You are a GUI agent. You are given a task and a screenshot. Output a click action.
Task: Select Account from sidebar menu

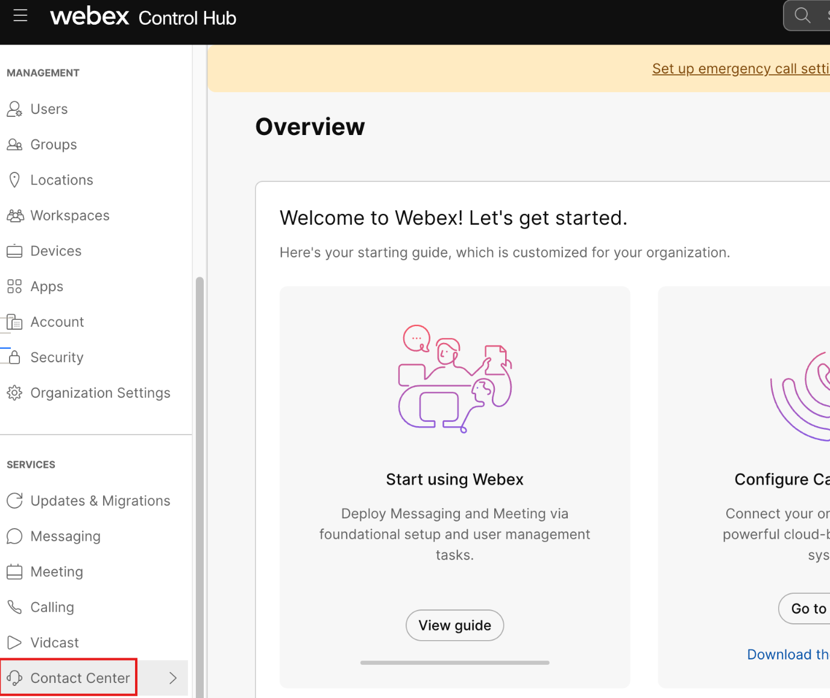coord(57,322)
